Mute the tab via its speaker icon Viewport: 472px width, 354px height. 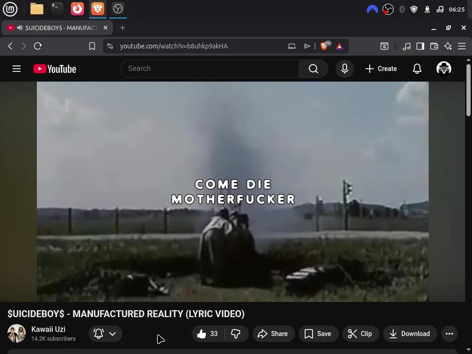(20, 28)
